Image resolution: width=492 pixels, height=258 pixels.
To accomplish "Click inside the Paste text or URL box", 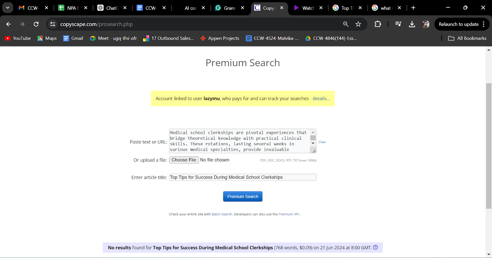I will pos(240,141).
